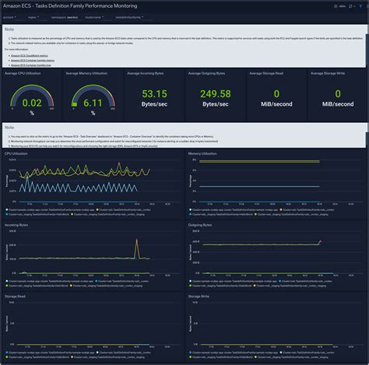Click the 0.02 CPU percentage value

click(x=32, y=103)
